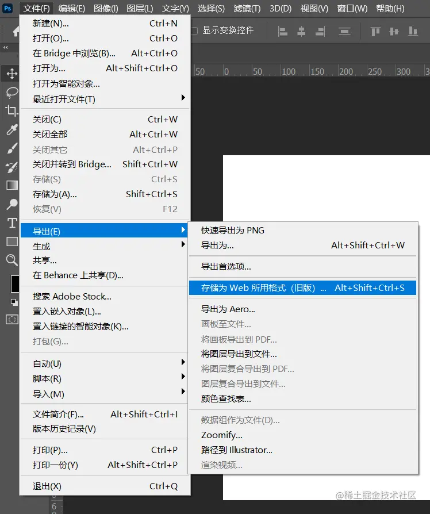Click the Ps application logo icon
This screenshot has width=430, height=514.
(x=7, y=8)
